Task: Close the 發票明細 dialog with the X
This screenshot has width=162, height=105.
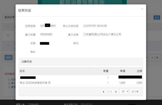Action: pyautogui.click(x=142, y=9)
